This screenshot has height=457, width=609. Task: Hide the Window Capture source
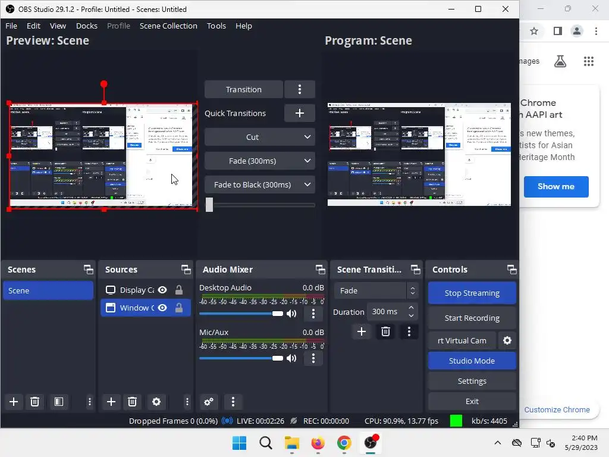pos(163,308)
